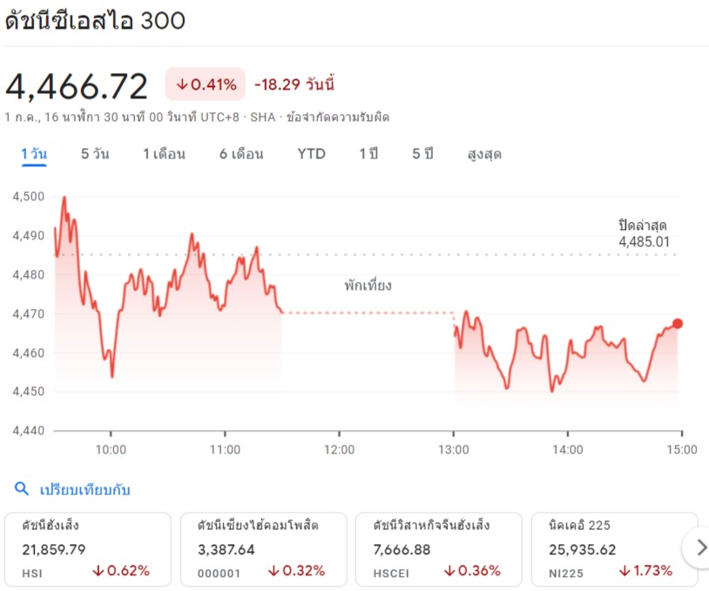Click the next arrow on index carousel
The width and height of the screenshot is (709, 591).
(x=700, y=547)
